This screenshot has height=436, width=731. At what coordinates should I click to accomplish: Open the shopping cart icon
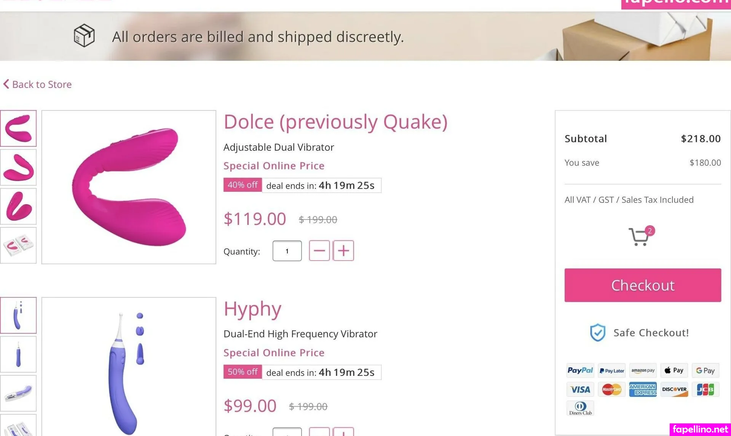(x=640, y=237)
